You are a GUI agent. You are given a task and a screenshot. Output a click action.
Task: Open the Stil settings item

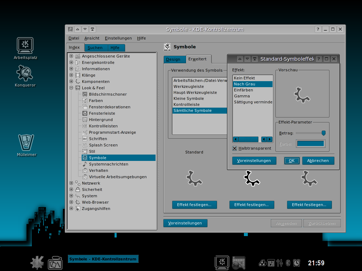pos(92,151)
